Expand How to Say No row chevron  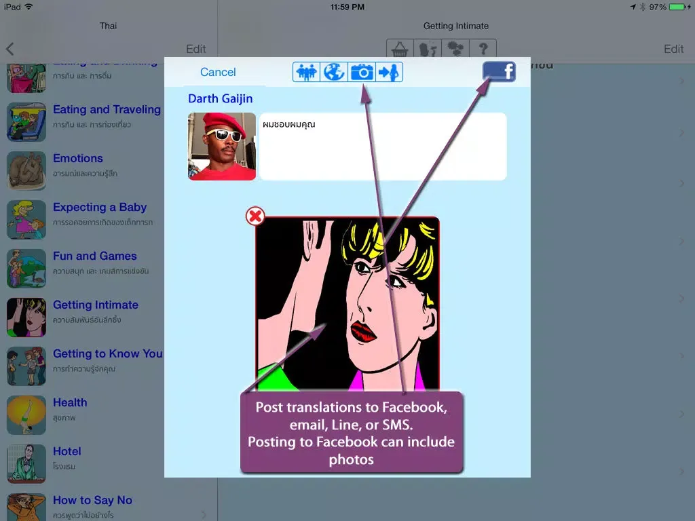pyautogui.click(x=204, y=514)
